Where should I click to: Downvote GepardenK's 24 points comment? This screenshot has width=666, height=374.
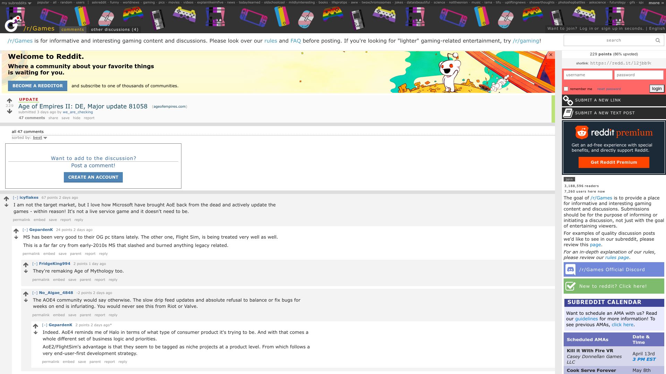16,237
